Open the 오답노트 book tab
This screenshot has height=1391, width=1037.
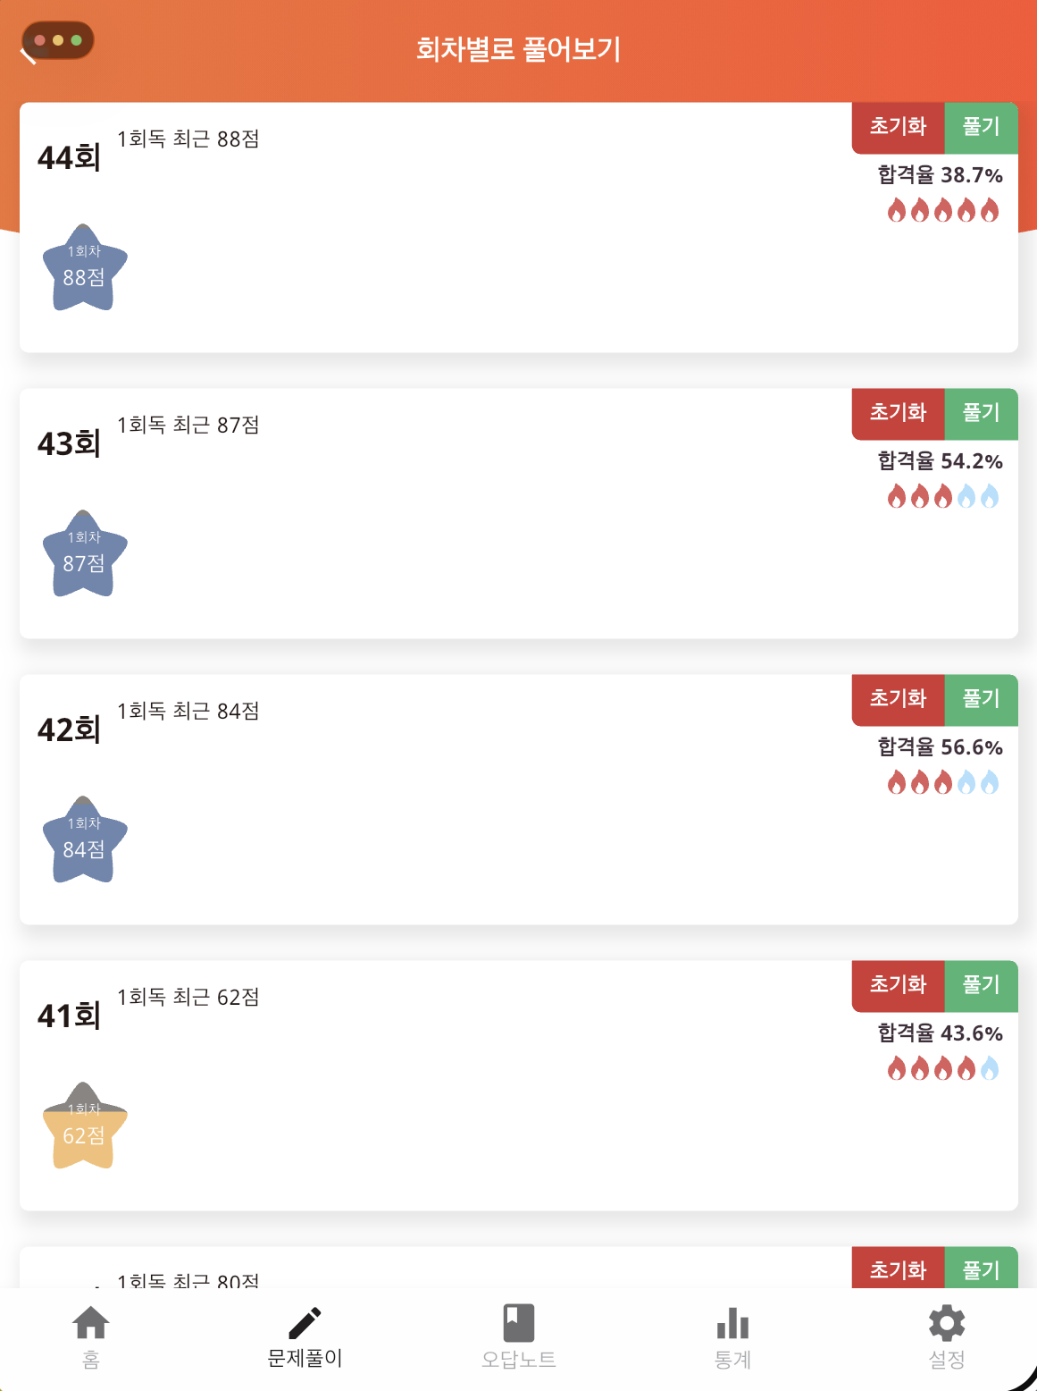[519, 1337]
